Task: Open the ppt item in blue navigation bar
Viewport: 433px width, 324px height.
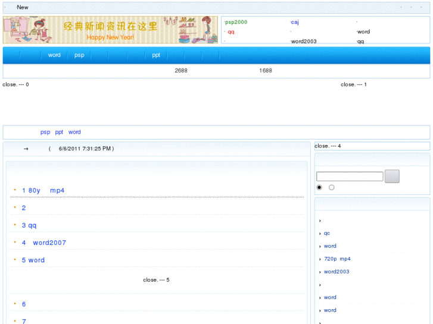Action: point(156,55)
